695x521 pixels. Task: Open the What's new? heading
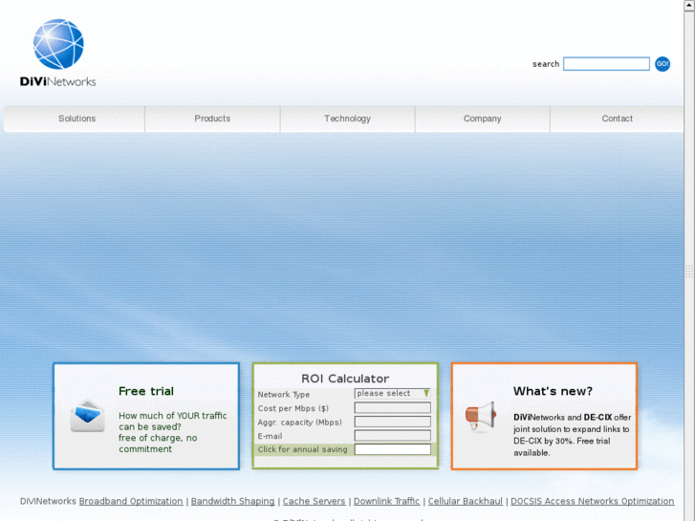tap(553, 391)
